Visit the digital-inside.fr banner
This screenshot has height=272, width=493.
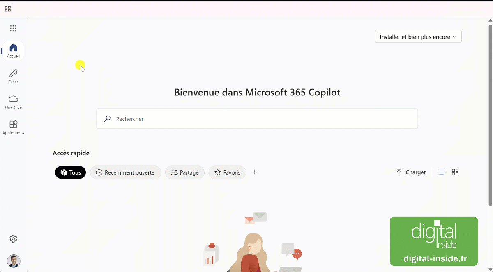(x=433, y=241)
